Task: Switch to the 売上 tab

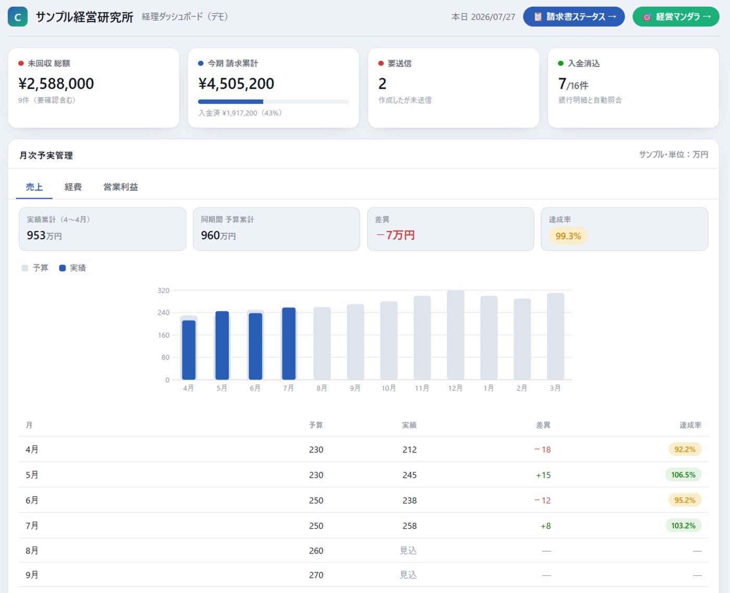Action: (x=34, y=187)
